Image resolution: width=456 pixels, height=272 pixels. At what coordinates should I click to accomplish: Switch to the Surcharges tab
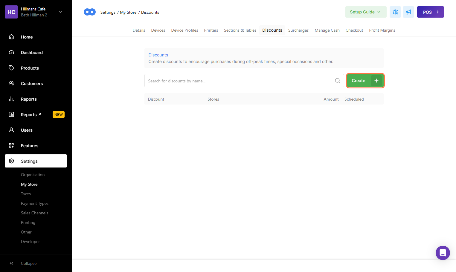click(298, 30)
